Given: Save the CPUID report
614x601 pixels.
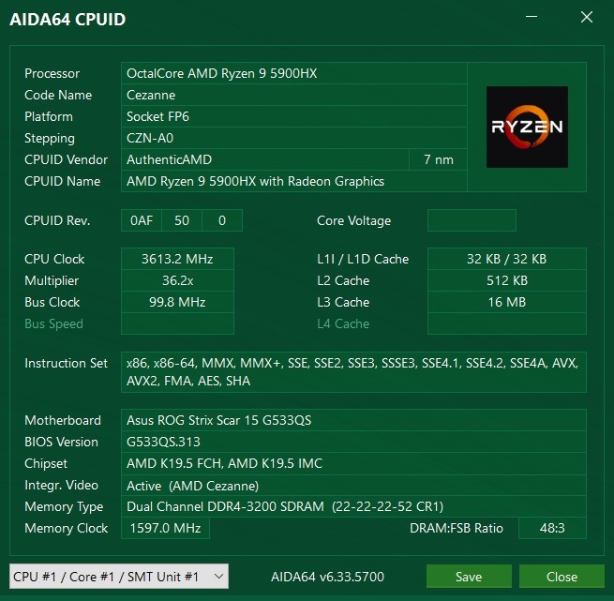Looking at the screenshot, I should tap(469, 577).
